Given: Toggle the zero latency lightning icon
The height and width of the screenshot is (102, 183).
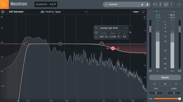Looking at the screenshot, I should click(160, 4).
